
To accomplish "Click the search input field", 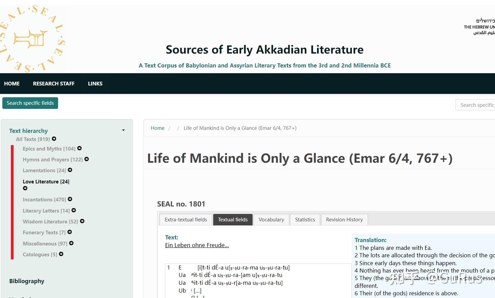I will click(475, 105).
